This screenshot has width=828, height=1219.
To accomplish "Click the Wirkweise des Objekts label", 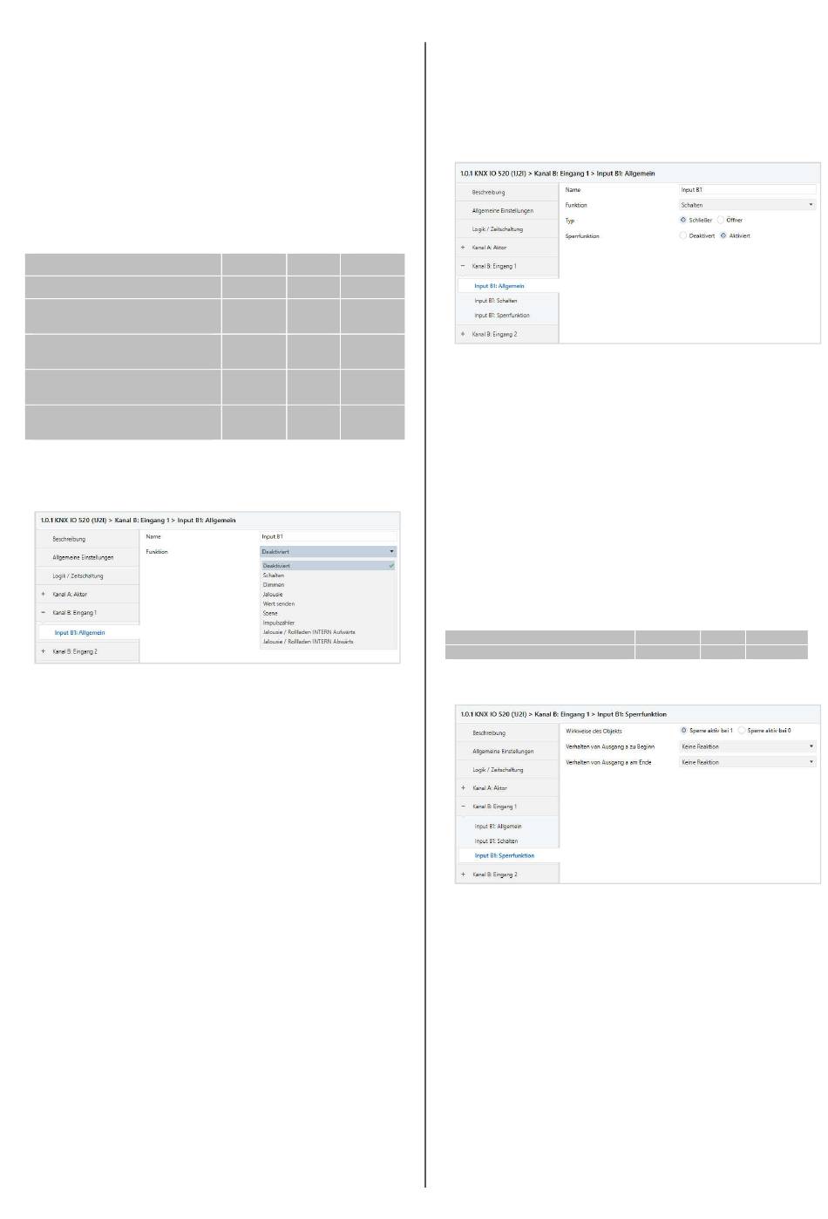I will click(x=594, y=731).
